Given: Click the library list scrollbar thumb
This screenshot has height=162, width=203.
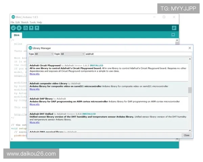Looking at the screenshot, I should click(190, 90).
